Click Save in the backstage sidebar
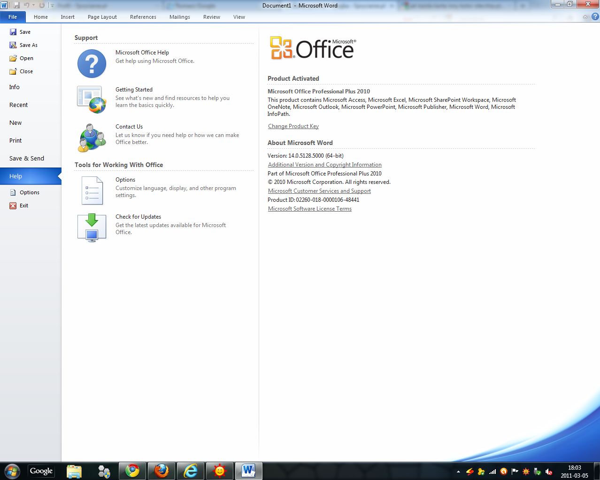The height and width of the screenshot is (480, 600). (20, 32)
